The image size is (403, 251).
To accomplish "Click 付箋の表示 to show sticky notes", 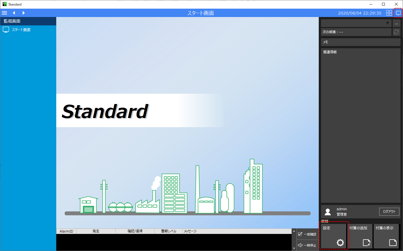I will (386, 236).
